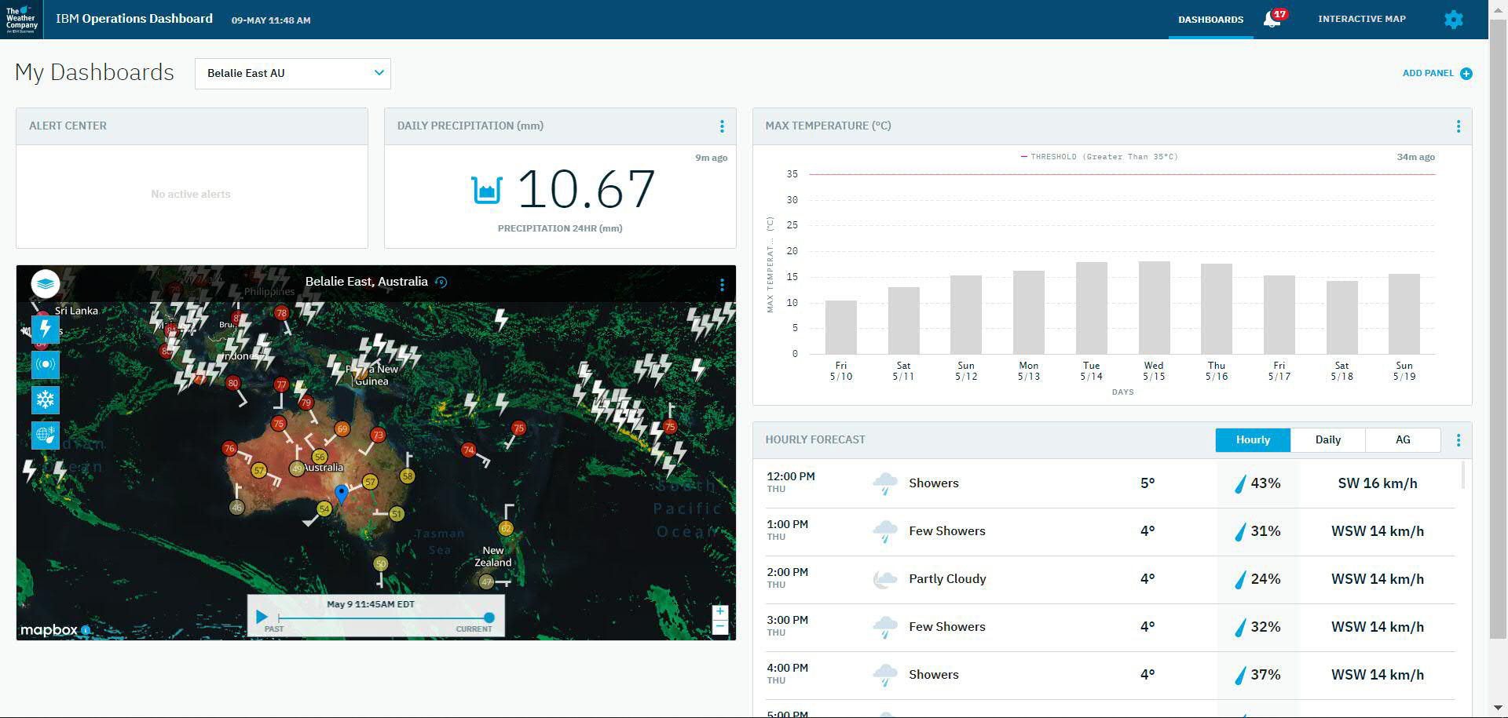Toggle the lightning layer on the map
The height and width of the screenshot is (718, 1508).
click(46, 329)
